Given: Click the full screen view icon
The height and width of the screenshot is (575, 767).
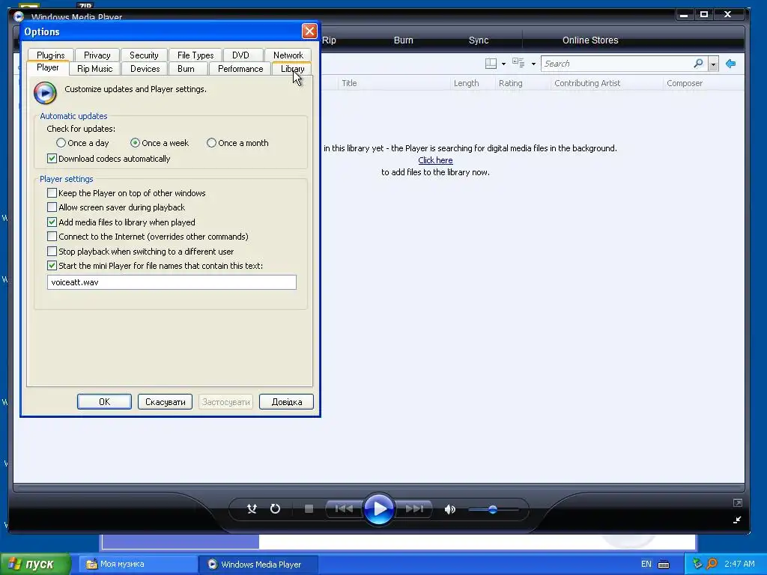Looking at the screenshot, I should 738,502.
